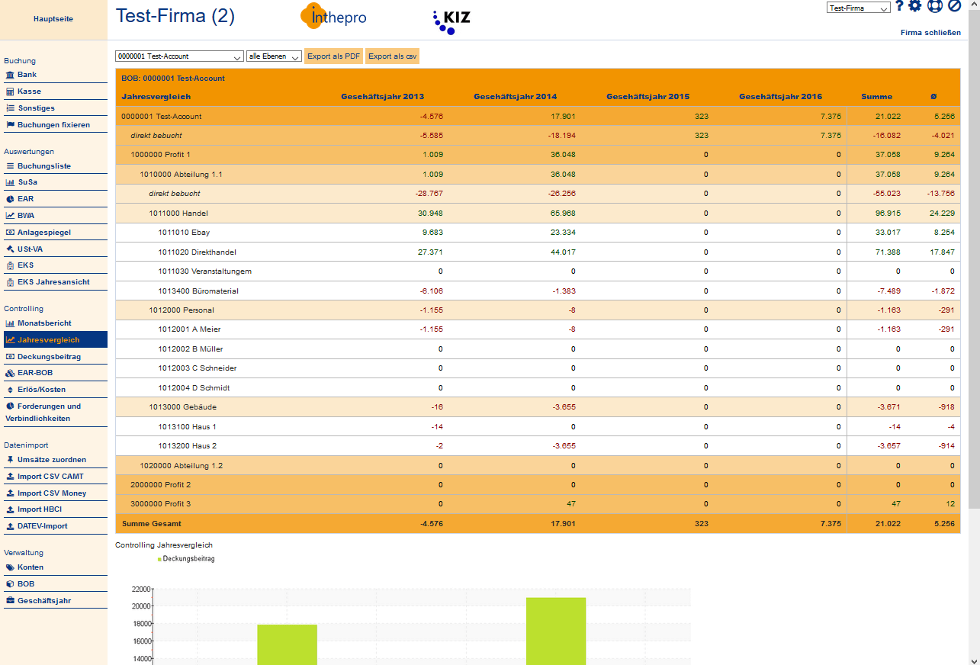The height and width of the screenshot is (665, 980).
Task: Click Export als PDF button
Action: [x=333, y=56]
